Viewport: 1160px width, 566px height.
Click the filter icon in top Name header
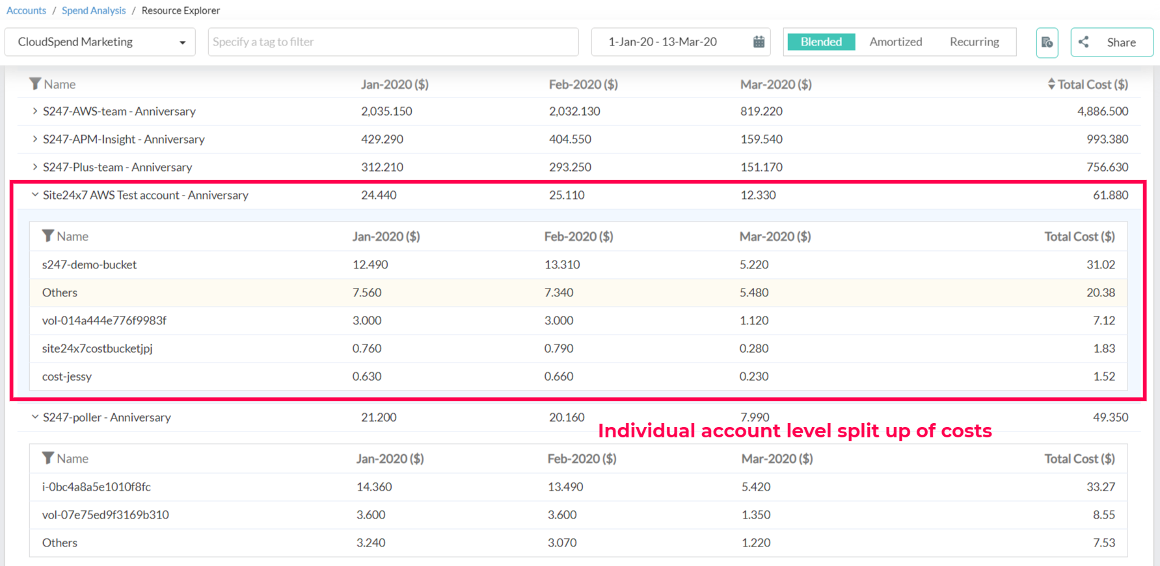35,84
